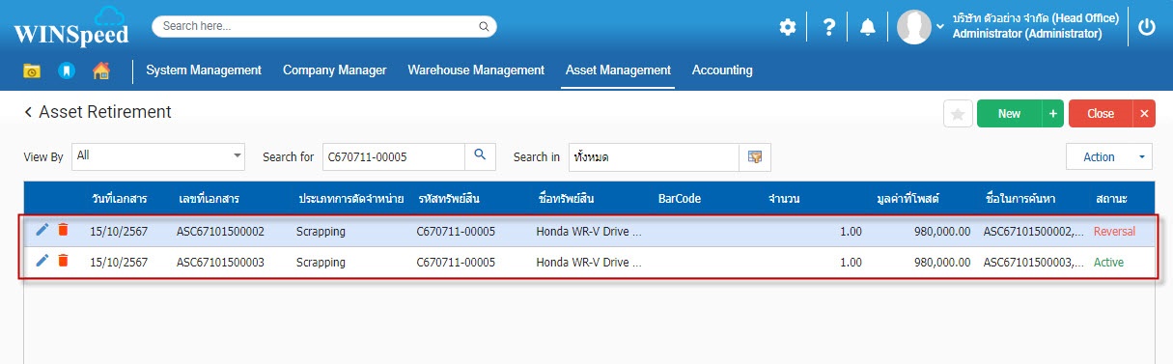The width and height of the screenshot is (1173, 364).
Task: Click the top search bar field
Action: click(324, 26)
